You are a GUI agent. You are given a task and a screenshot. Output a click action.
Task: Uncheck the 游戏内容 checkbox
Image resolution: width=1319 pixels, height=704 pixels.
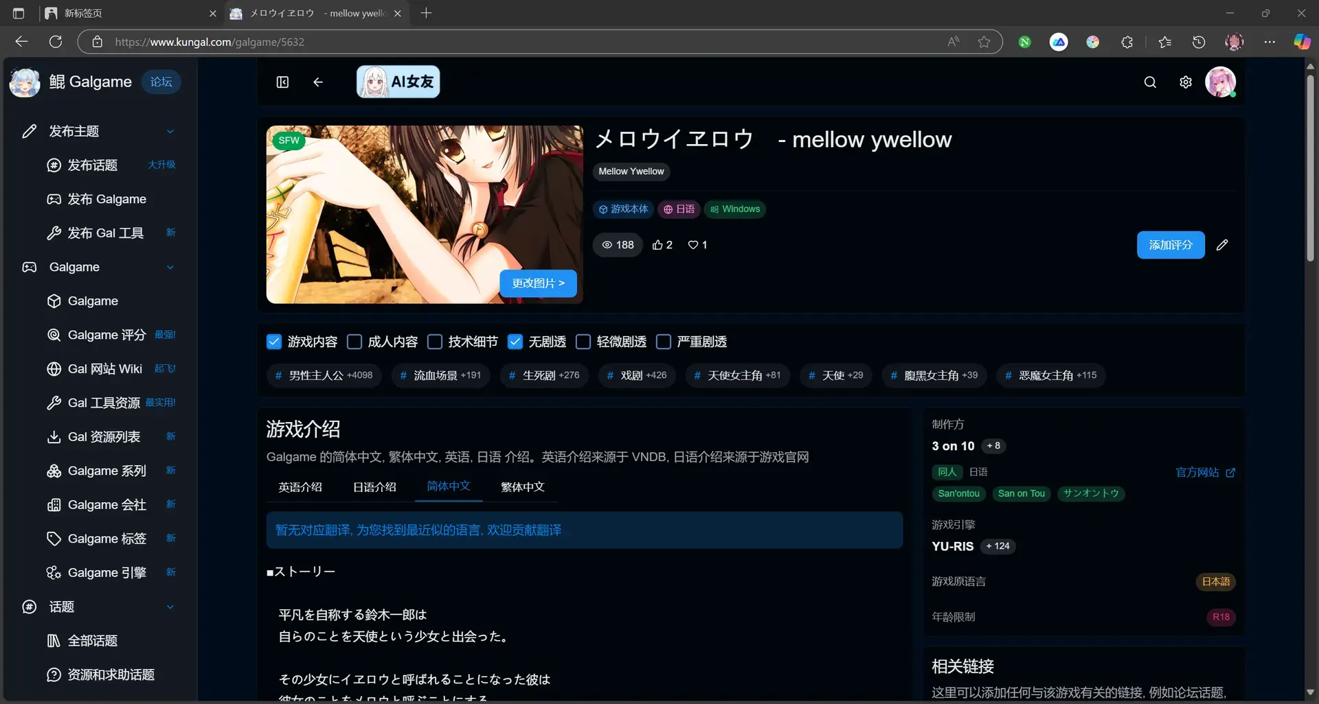(274, 342)
